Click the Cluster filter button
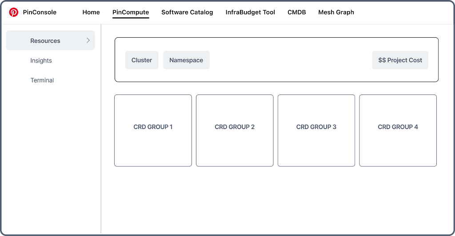 click(x=142, y=60)
